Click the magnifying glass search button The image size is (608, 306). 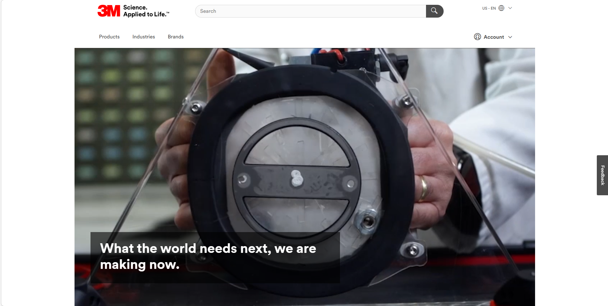coord(434,11)
